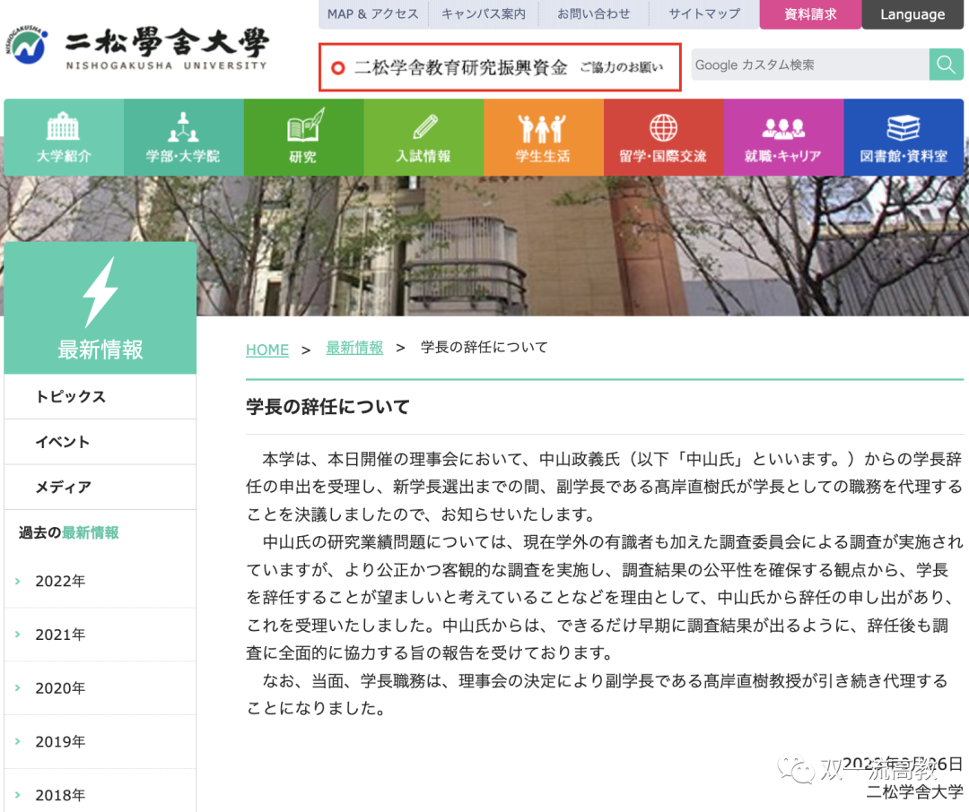Expand the 2019年 archive entry
The height and width of the screenshot is (812, 969).
click(x=60, y=742)
